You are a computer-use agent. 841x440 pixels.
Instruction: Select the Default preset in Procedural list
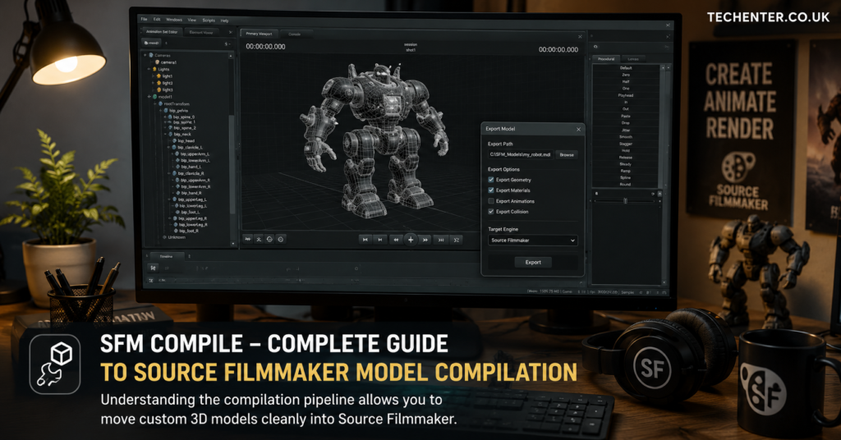[x=626, y=68]
